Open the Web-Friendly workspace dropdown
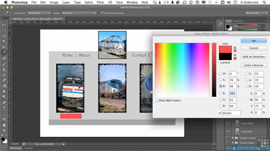This screenshot has height=151, width=270. (x=256, y=13)
